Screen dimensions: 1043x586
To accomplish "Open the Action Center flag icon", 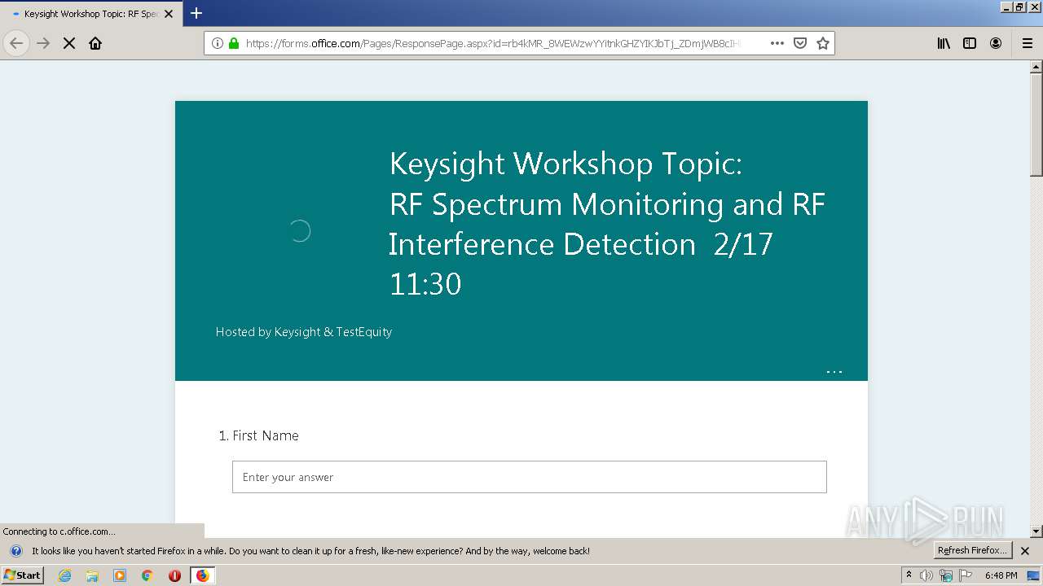I will pyautogui.click(x=966, y=575).
